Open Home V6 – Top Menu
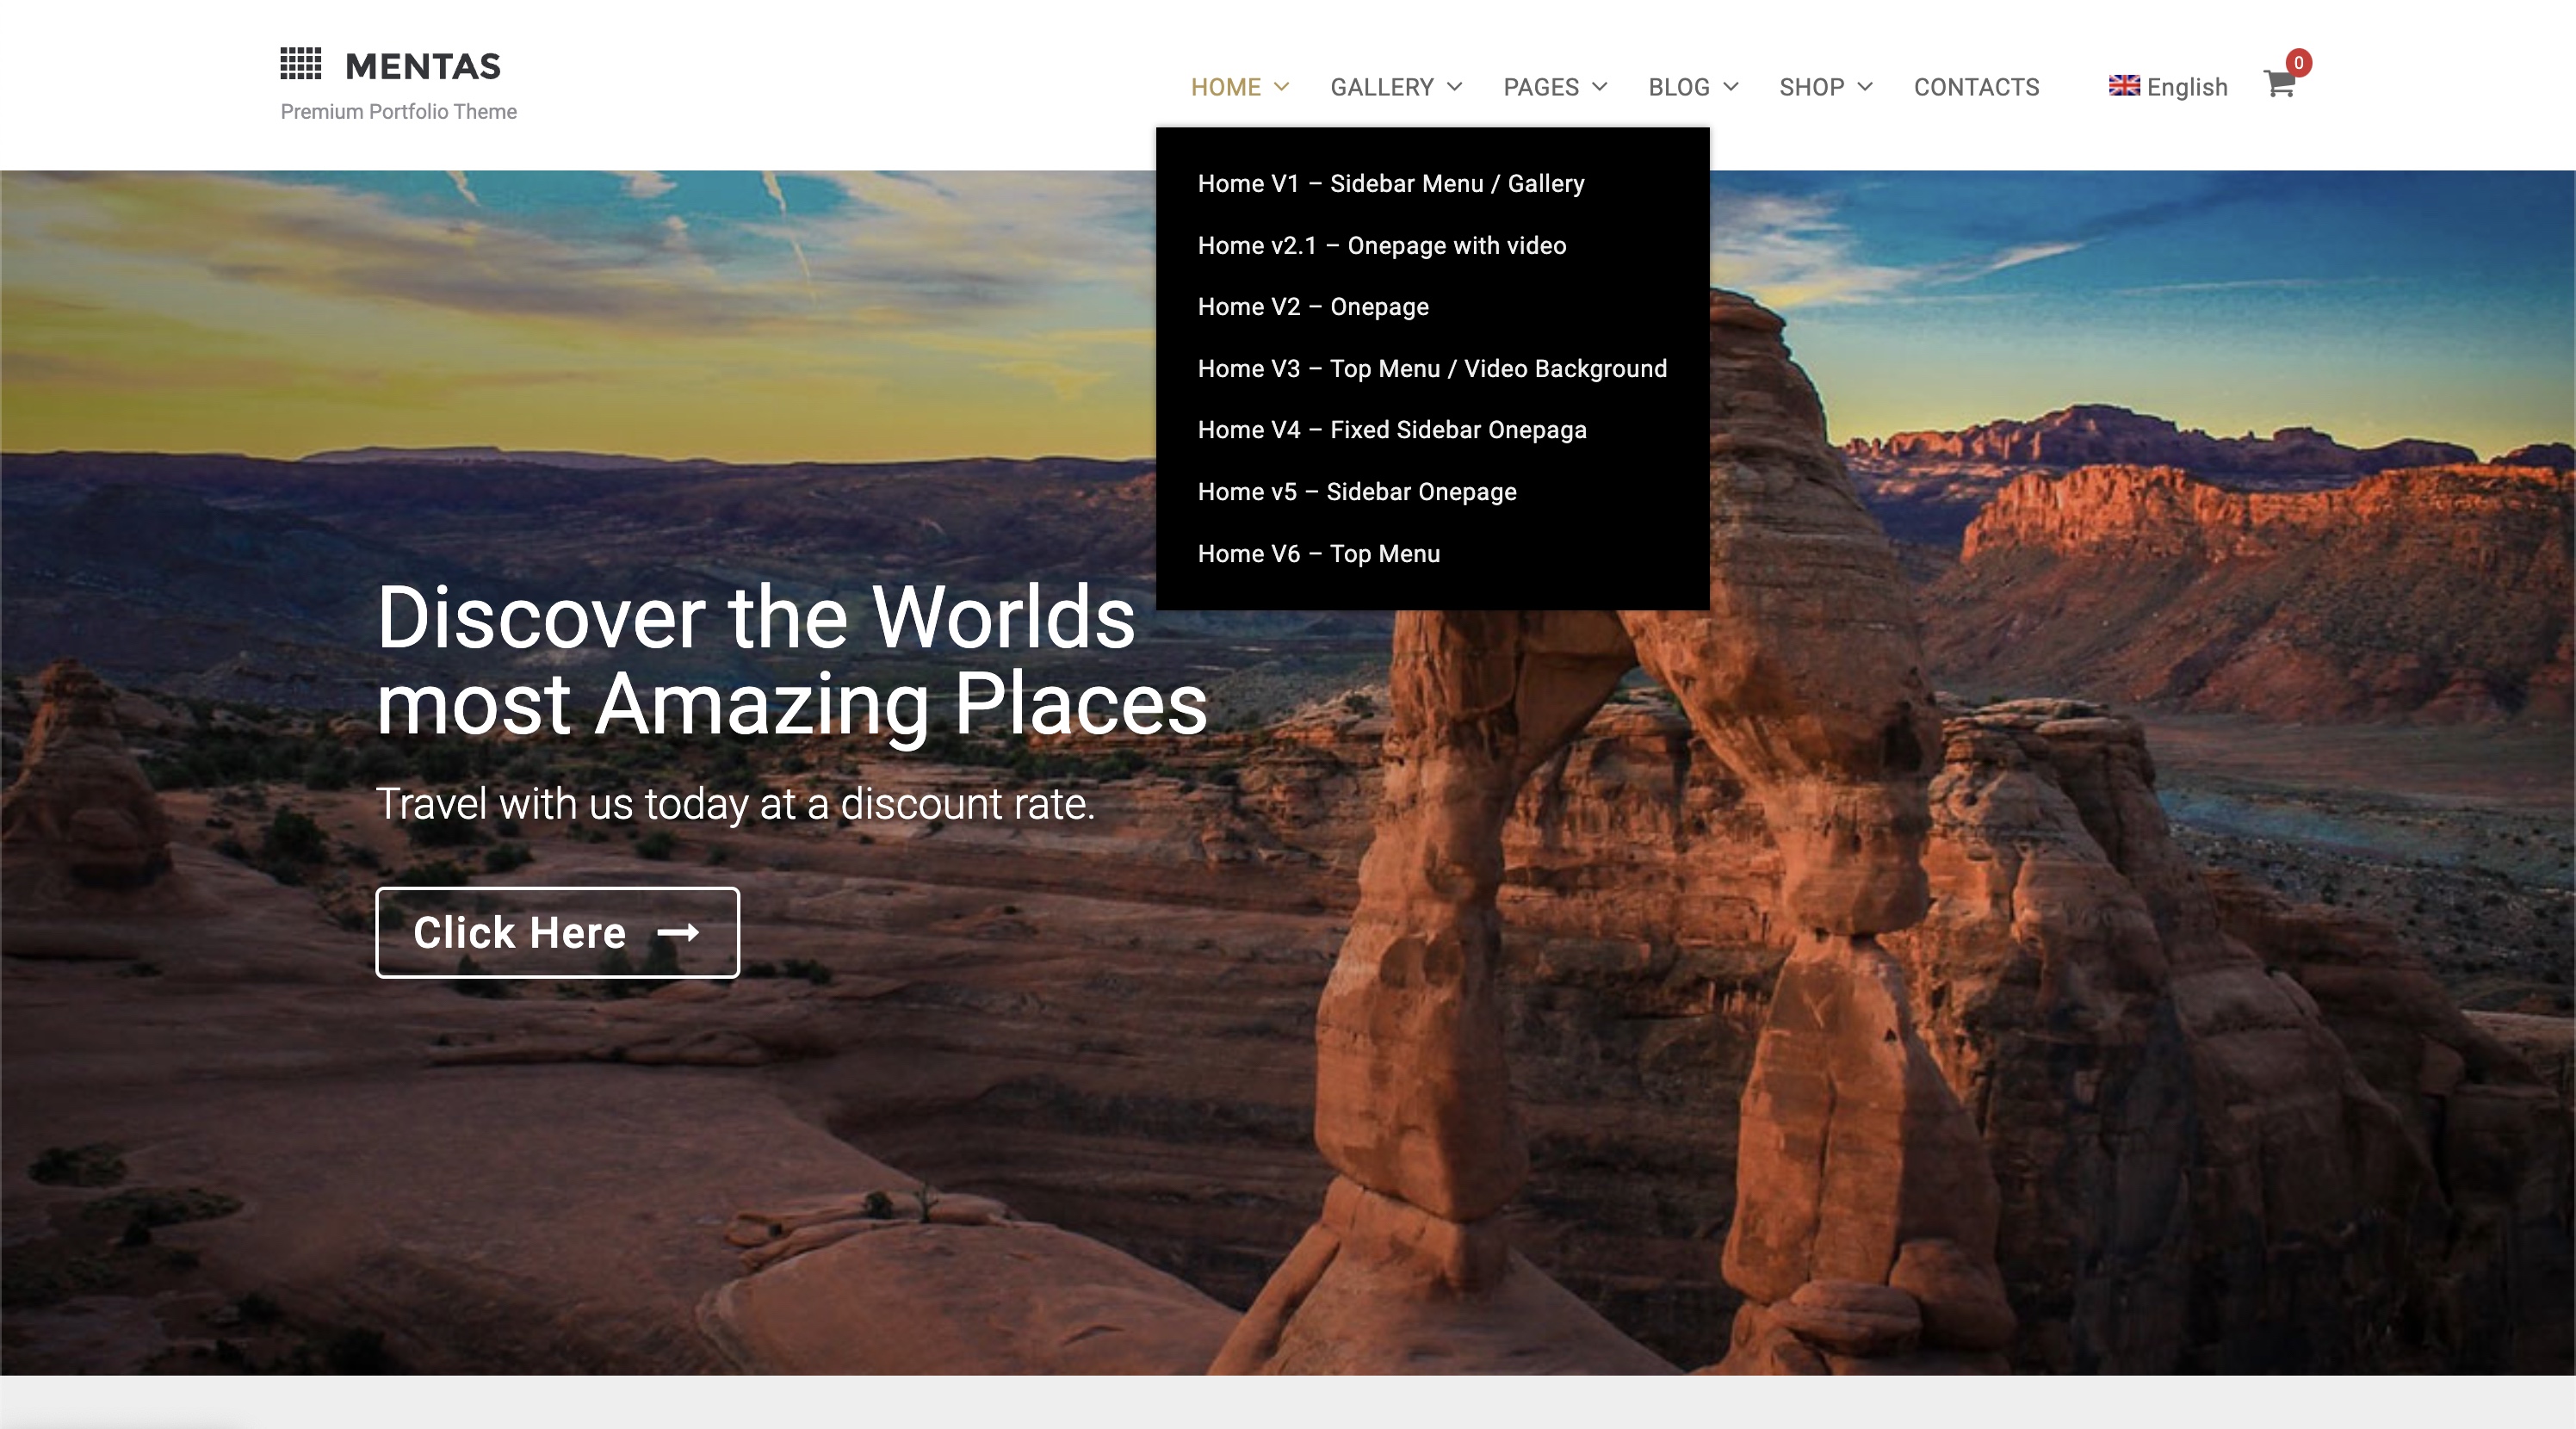Screen dimensions: 2576x1429 click(1318, 554)
